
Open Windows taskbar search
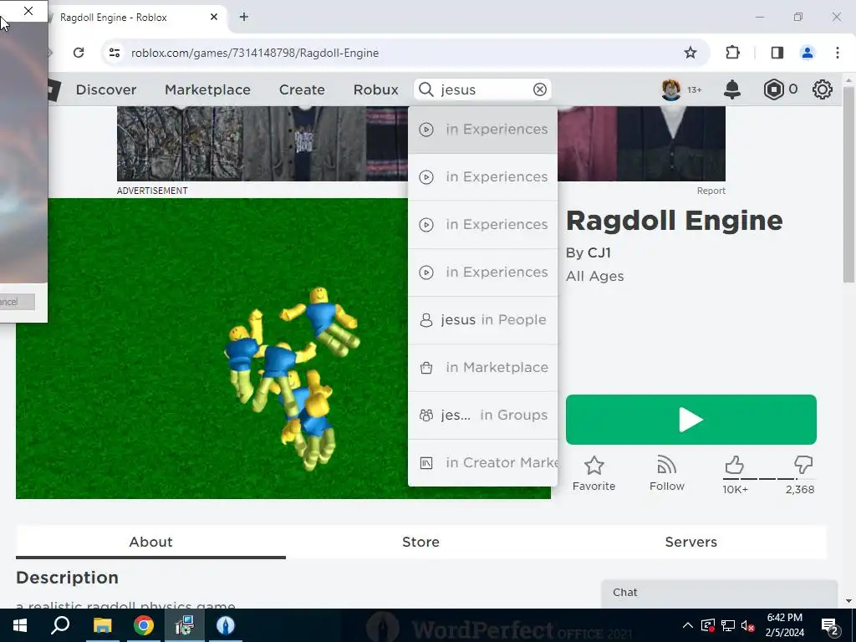pos(60,625)
